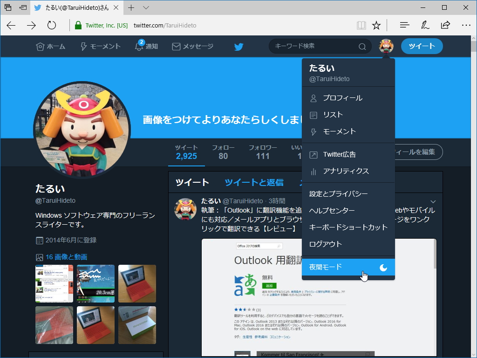Click the blue ツイート button
Image resolution: width=477 pixels, height=358 pixels.
(422, 46)
